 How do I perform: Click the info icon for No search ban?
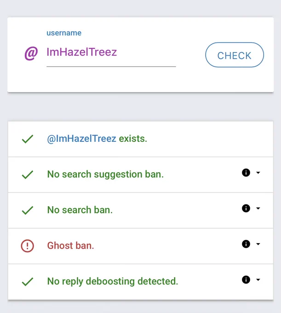pos(246,208)
